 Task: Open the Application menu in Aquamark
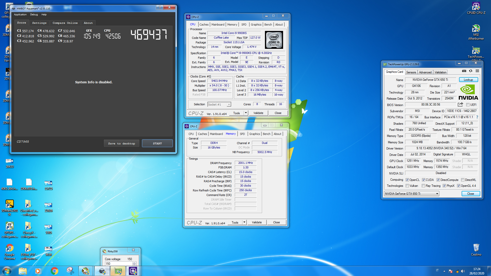[20, 15]
